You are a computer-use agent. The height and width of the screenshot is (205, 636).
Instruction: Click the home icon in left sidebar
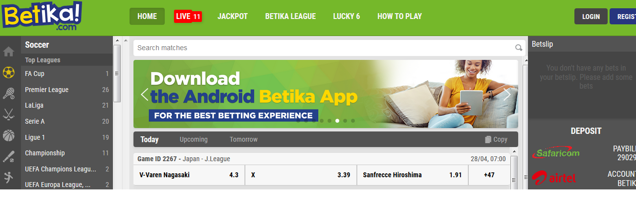click(8, 51)
